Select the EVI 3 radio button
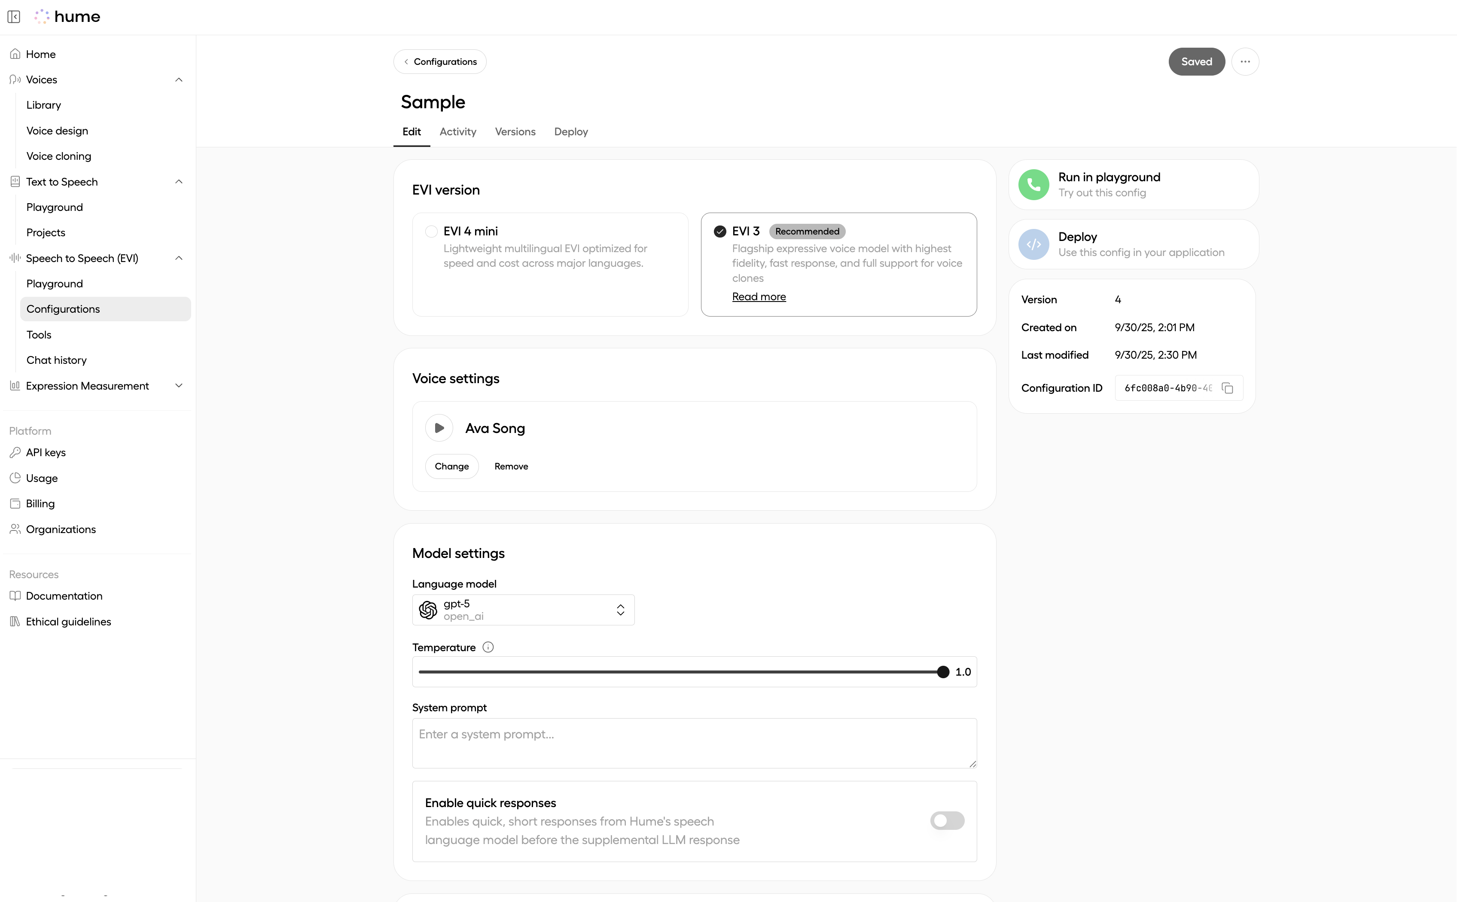The width and height of the screenshot is (1457, 902). point(720,231)
